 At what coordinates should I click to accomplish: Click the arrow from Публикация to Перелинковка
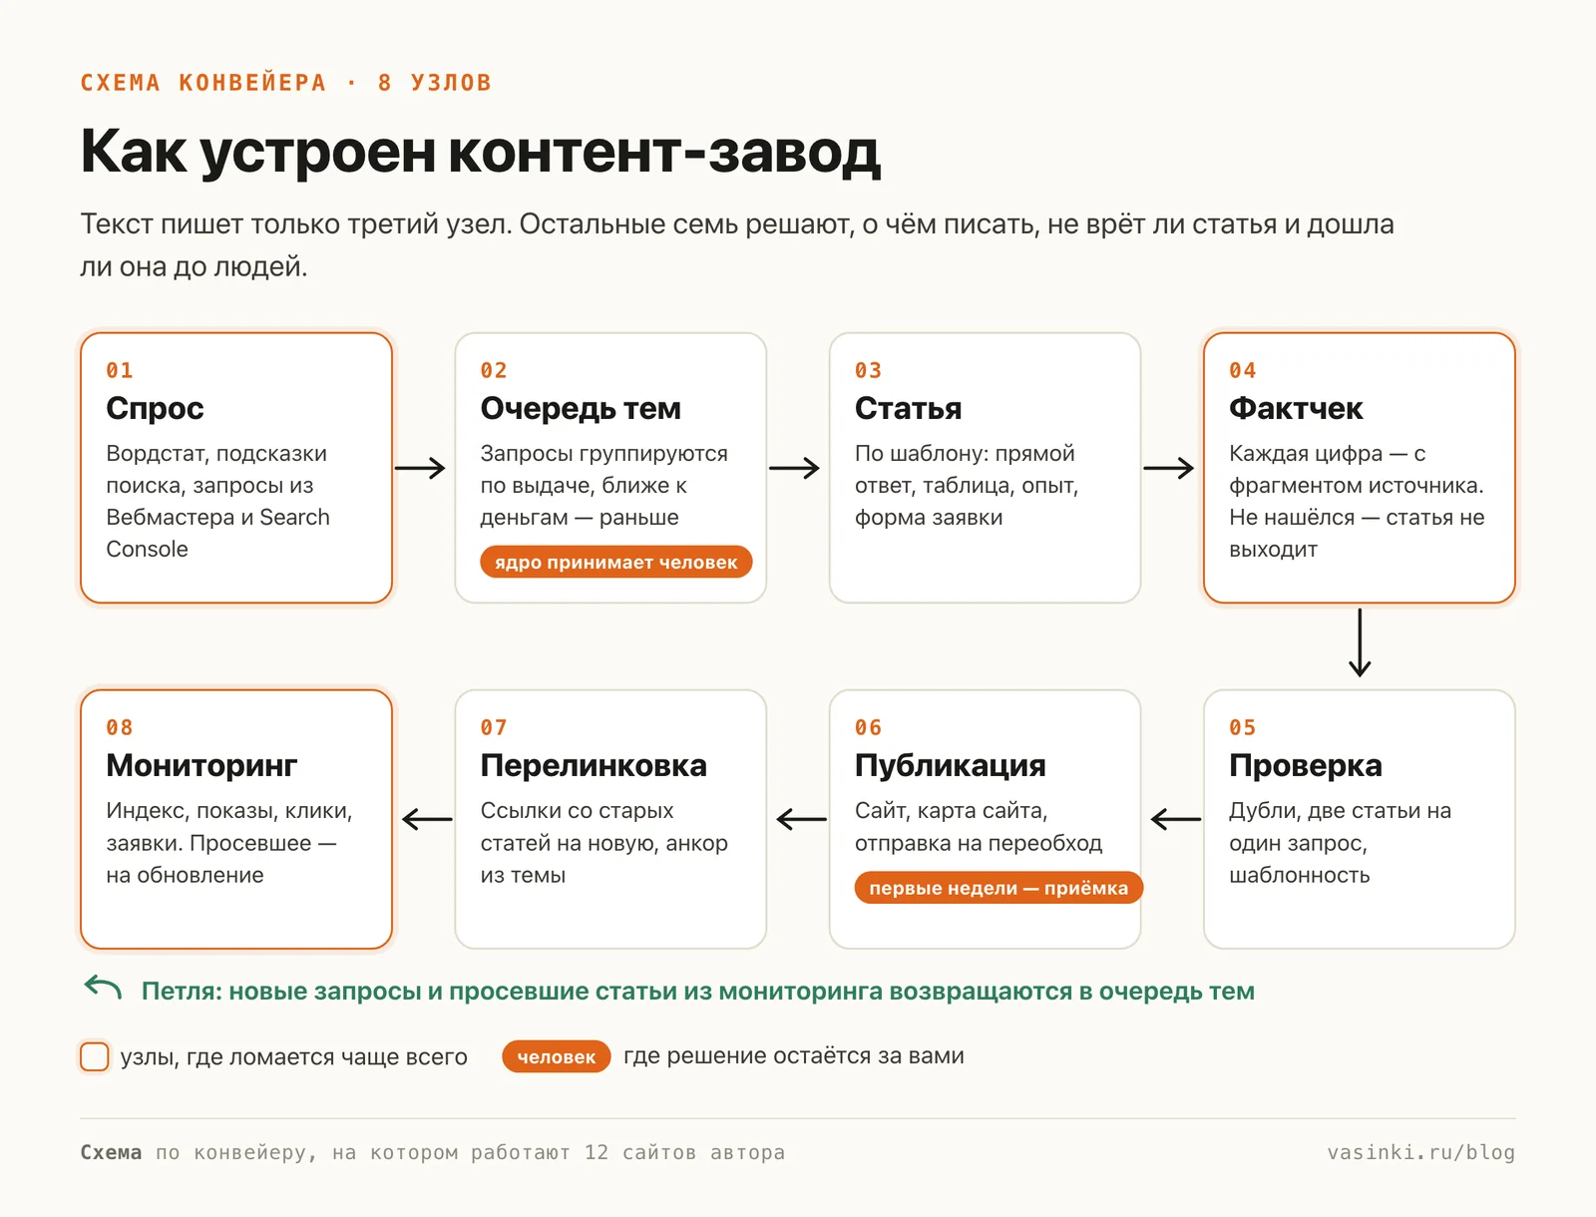[x=801, y=820]
